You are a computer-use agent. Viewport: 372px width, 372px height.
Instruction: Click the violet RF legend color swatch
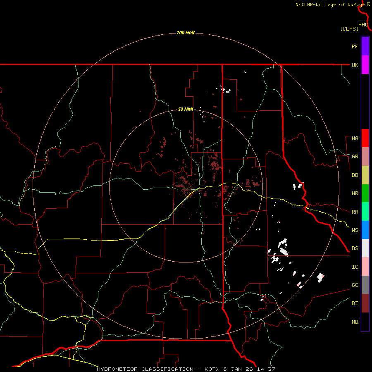(365, 46)
